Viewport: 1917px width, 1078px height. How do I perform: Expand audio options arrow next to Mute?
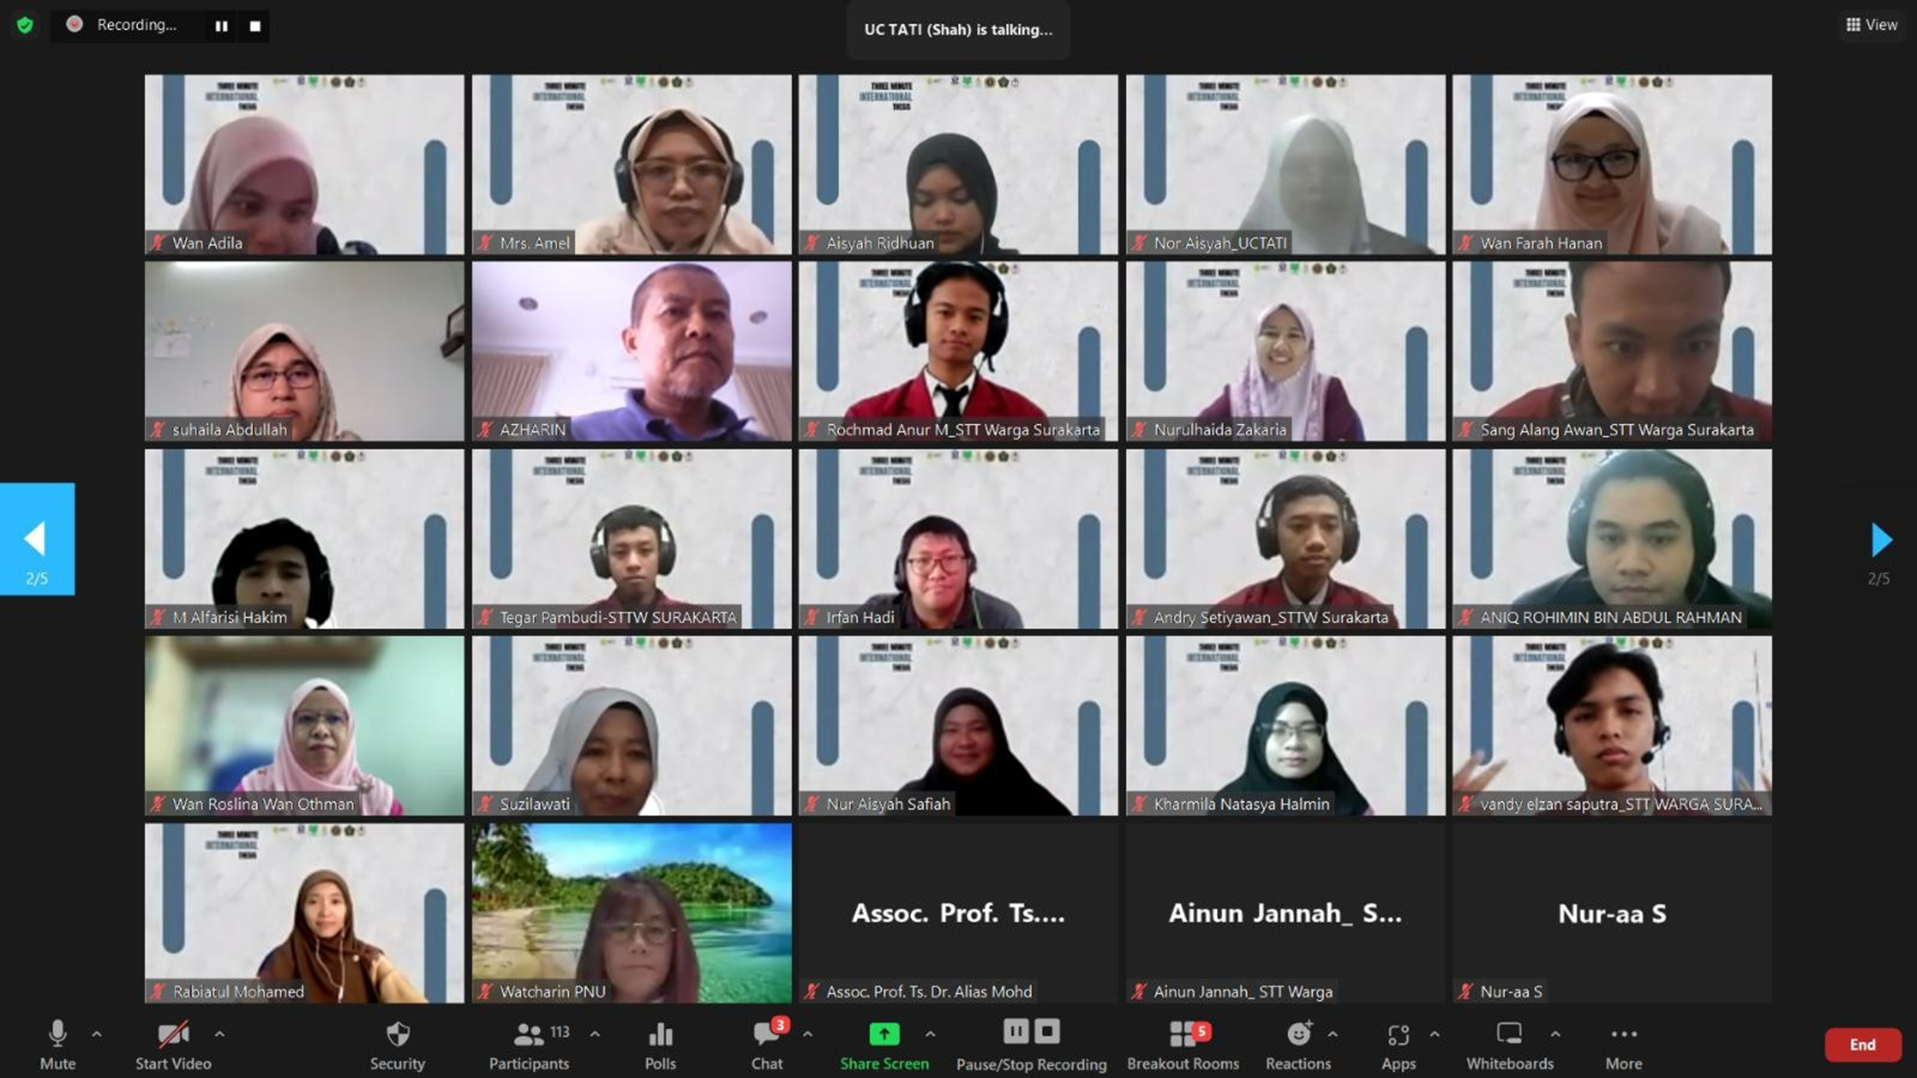click(x=97, y=1034)
